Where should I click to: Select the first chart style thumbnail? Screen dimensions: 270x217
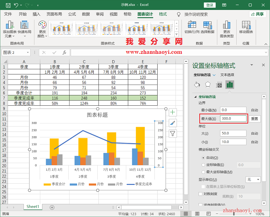(62, 29)
